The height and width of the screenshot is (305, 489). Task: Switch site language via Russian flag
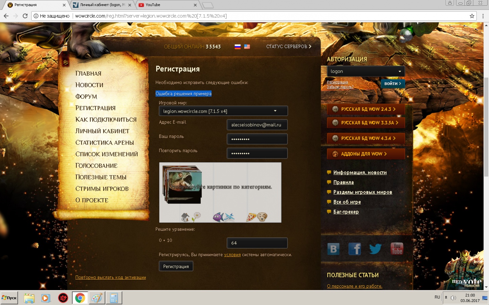pos(238,47)
